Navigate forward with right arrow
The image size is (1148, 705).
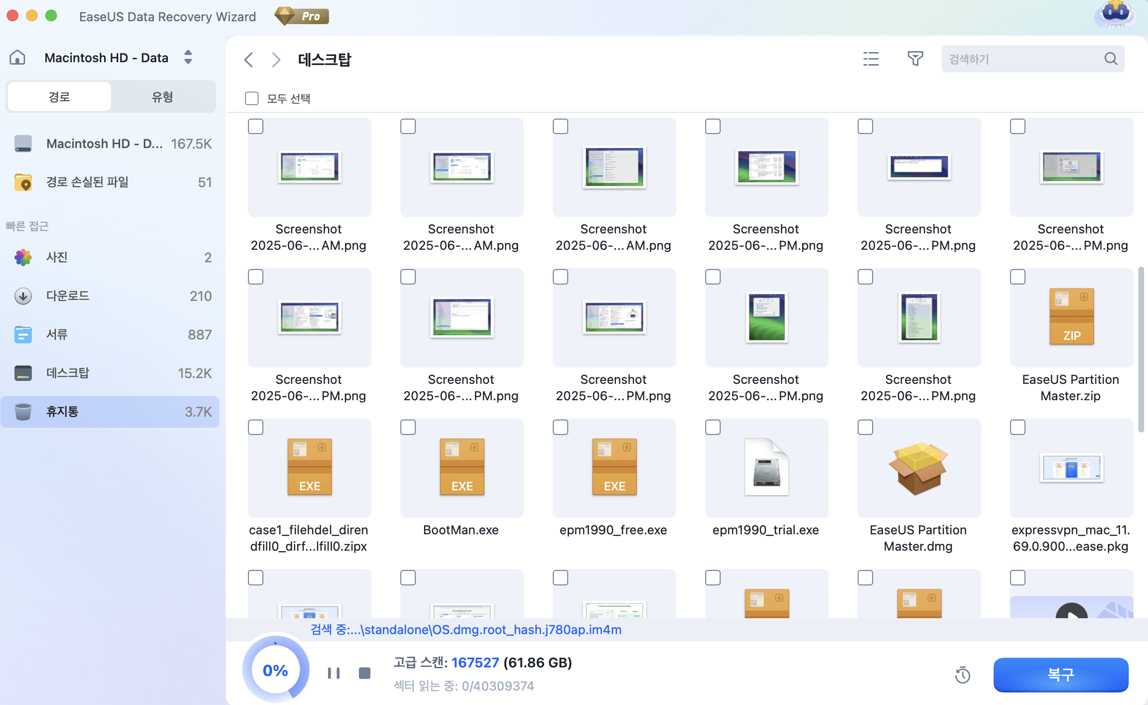point(276,60)
